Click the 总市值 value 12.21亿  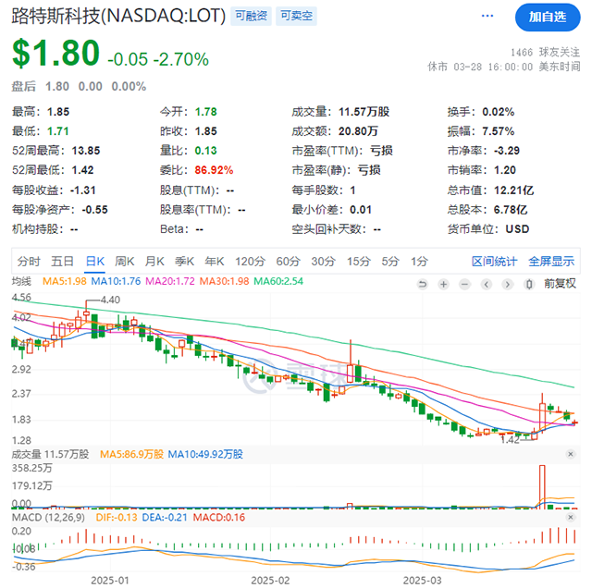click(x=514, y=190)
